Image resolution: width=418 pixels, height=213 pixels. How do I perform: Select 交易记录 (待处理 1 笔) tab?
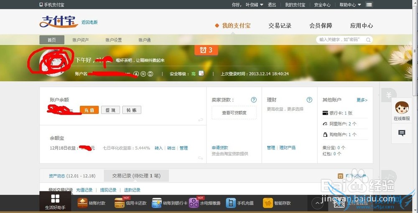136,176
